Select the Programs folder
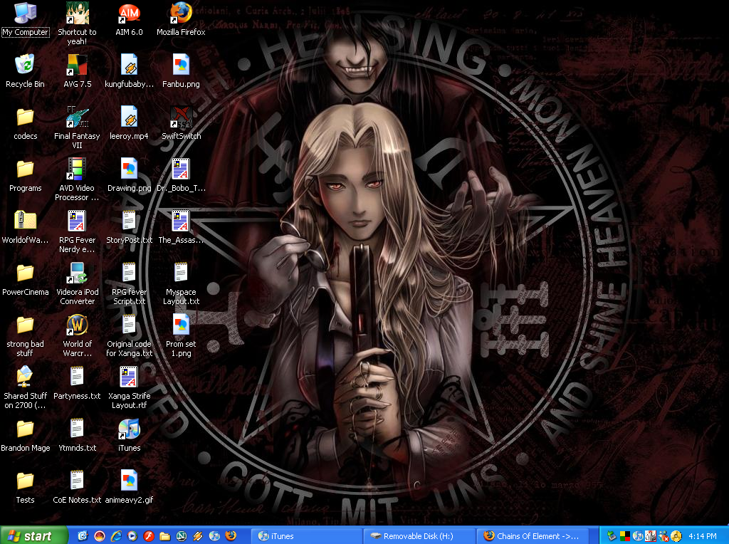This screenshot has width=729, height=544. (x=25, y=175)
